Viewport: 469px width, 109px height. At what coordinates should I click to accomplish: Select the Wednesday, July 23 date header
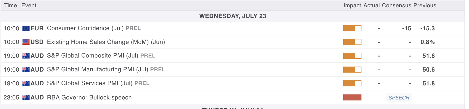coord(233,16)
